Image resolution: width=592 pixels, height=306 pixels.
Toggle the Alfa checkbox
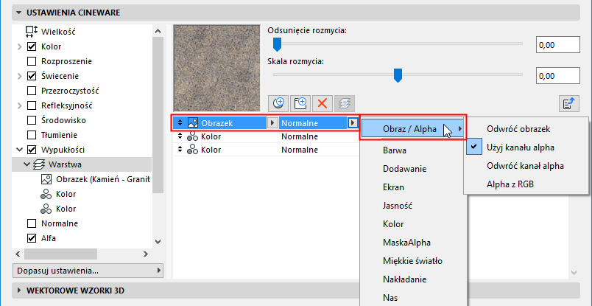point(32,238)
